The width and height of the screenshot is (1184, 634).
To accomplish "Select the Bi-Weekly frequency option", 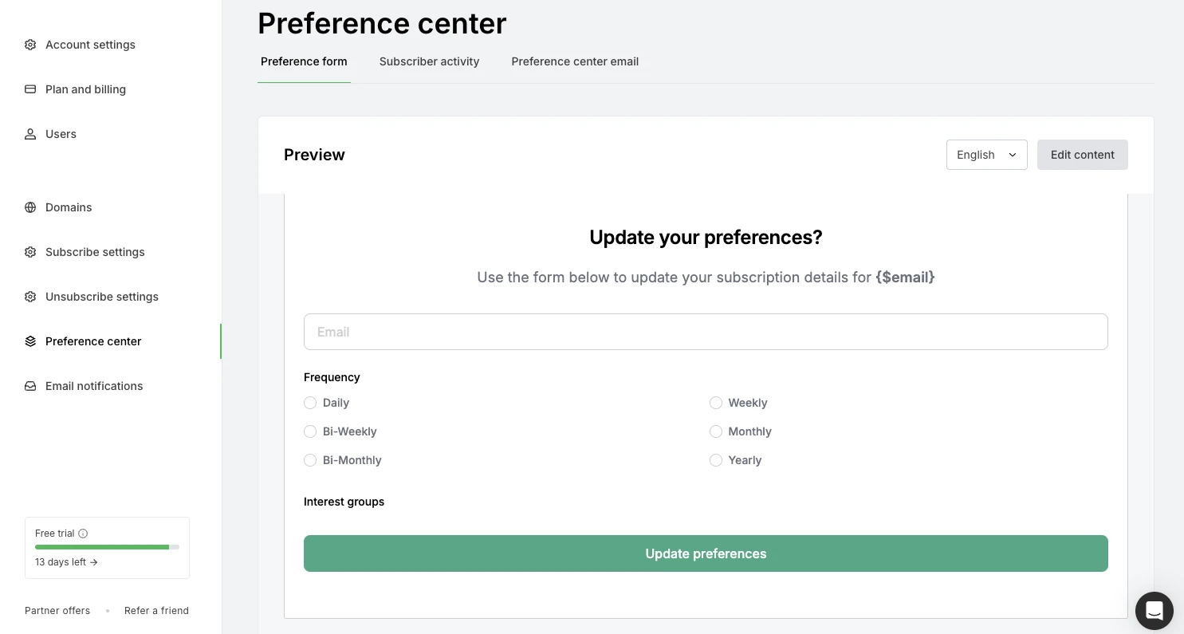I will click(x=310, y=431).
